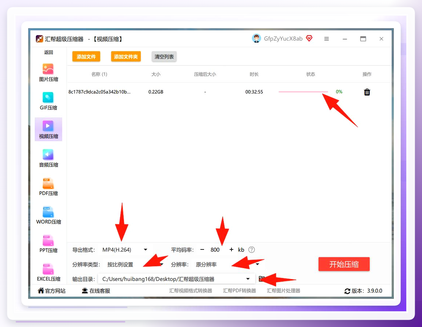The height and width of the screenshot is (327, 422).
Task: Click the 00:32:55 duration value
Action: click(x=254, y=92)
